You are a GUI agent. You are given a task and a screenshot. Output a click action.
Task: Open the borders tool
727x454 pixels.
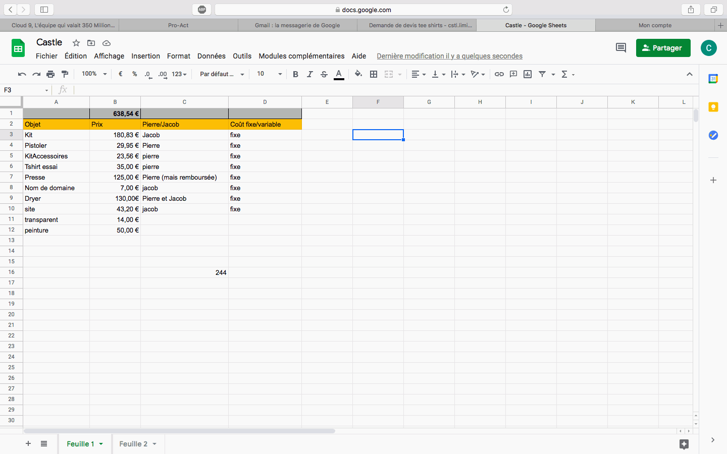374,74
